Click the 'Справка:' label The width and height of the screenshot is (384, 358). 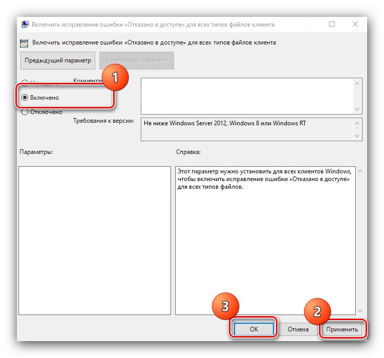coord(188,152)
